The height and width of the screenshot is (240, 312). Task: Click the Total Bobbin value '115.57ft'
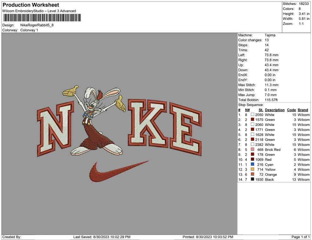pyautogui.click(x=271, y=100)
